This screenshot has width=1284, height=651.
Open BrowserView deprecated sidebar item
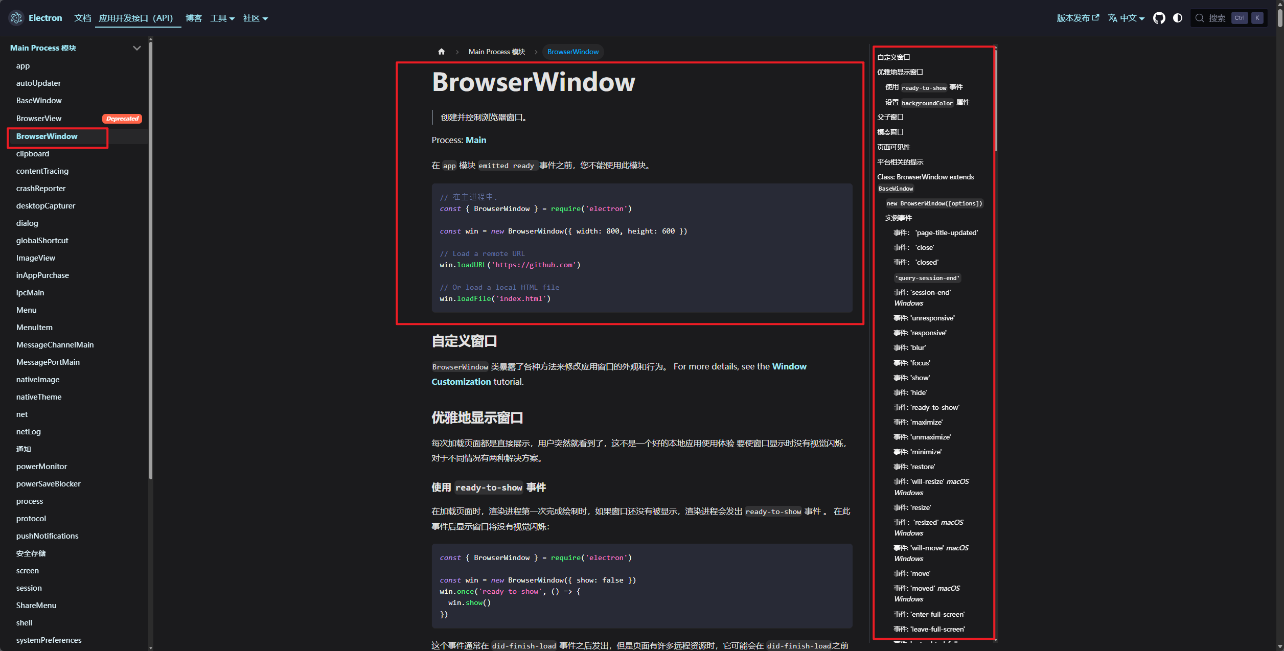click(39, 119)
